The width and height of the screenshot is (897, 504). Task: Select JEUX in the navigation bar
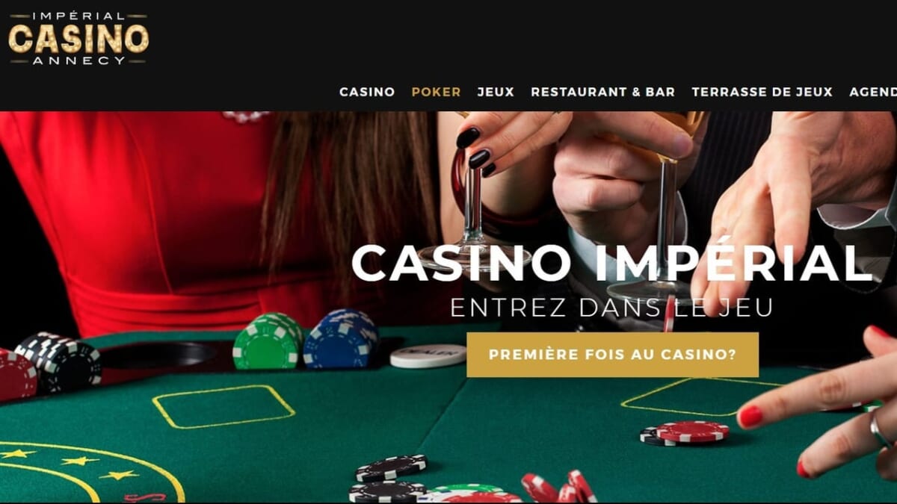(496, 92)
